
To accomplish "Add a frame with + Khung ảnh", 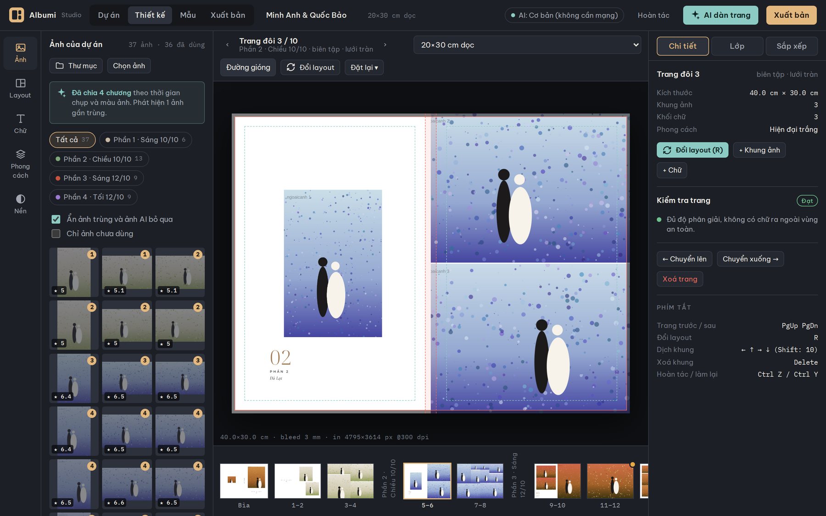I will click(759, 150).
